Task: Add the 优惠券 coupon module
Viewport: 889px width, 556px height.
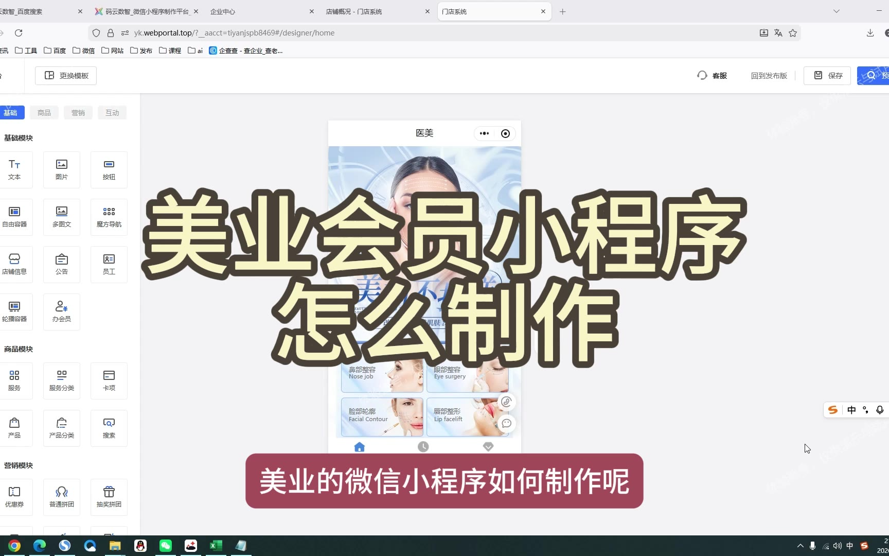Action: click(14, 497)
